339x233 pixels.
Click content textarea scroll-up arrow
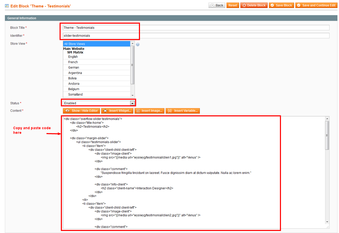[327, 119]
